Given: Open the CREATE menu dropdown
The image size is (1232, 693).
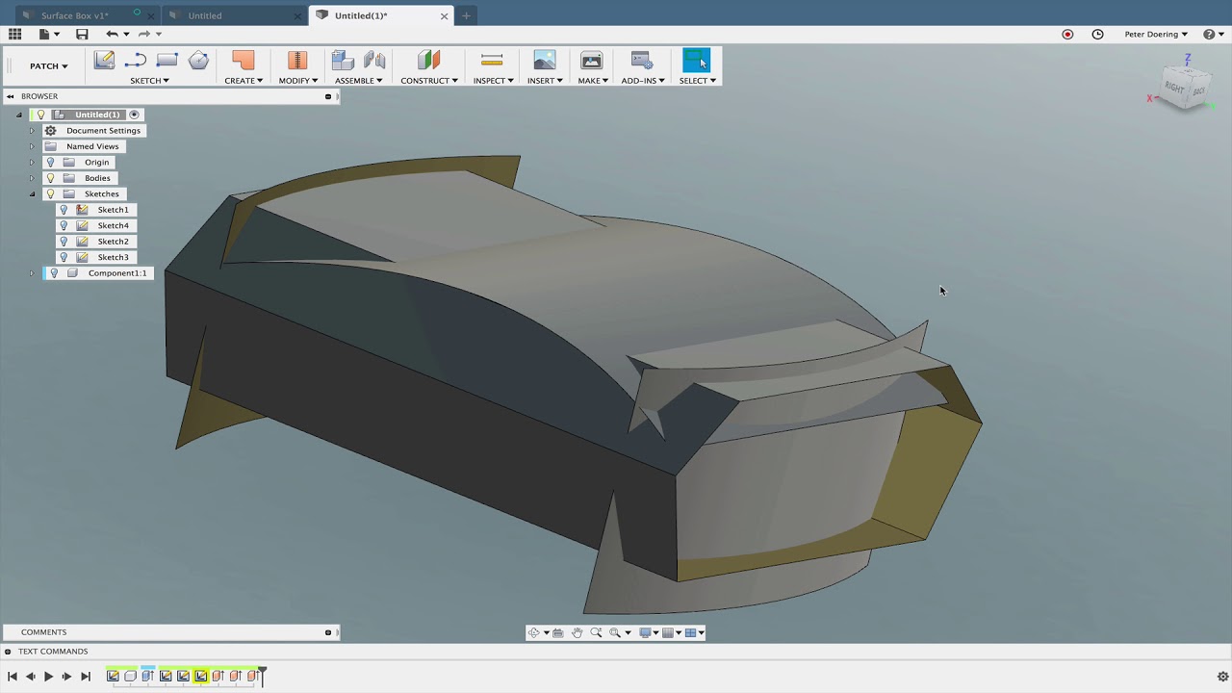Looking at the screenshot, I should pos(244,81).
